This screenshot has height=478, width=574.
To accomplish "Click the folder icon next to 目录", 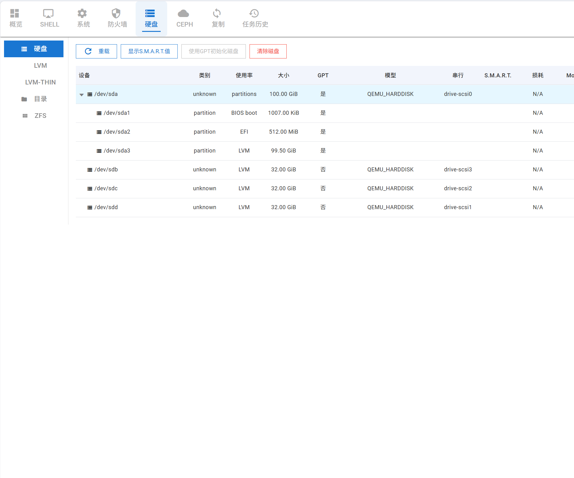I will (x=24, y=99).
